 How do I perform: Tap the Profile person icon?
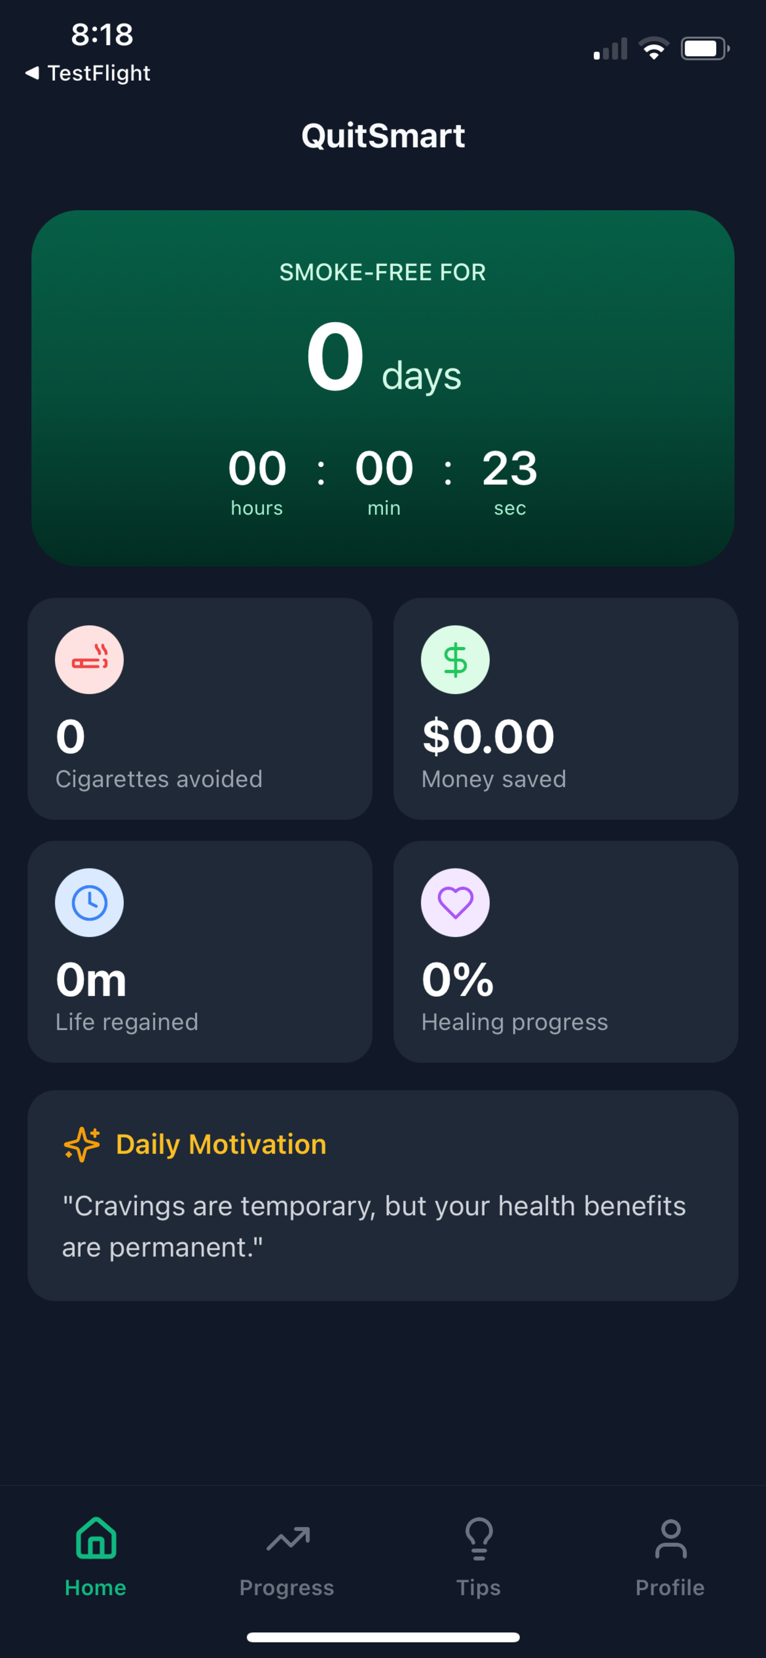671,1539
